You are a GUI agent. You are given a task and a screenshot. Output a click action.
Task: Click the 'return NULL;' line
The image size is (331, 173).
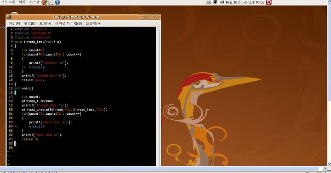[x=33, y=80]
